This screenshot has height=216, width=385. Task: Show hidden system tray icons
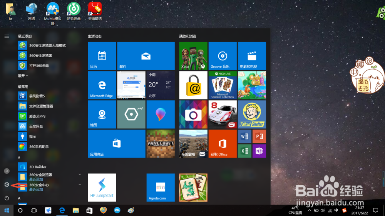point(310,210)
